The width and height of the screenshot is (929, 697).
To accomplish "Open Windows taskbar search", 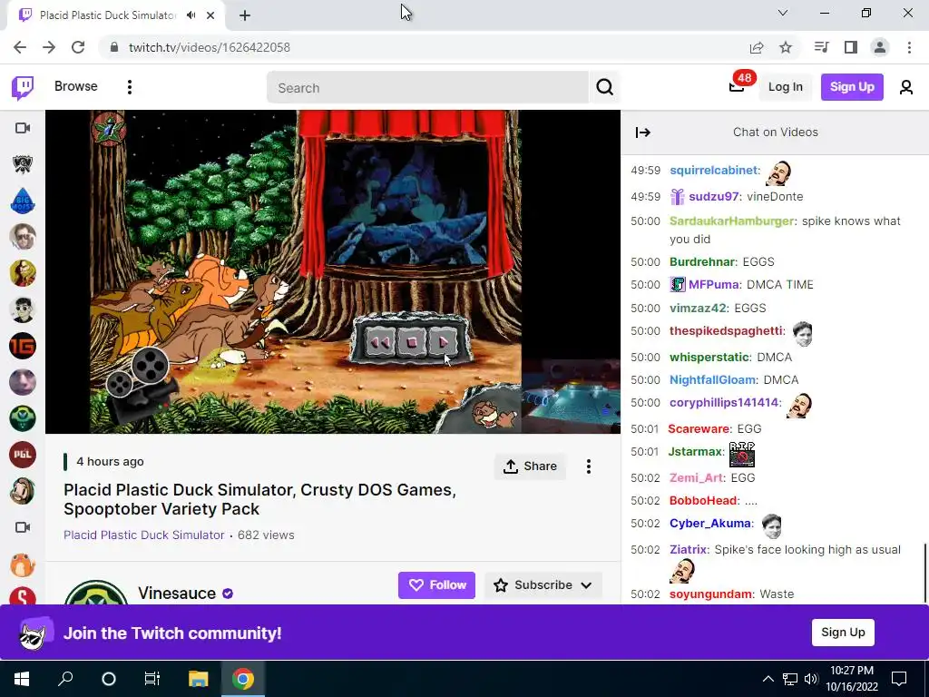I will coord(65,679).
